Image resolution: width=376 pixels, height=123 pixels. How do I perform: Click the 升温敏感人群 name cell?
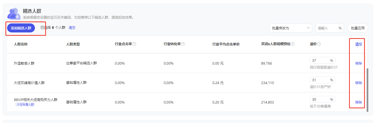coord(24,63)
